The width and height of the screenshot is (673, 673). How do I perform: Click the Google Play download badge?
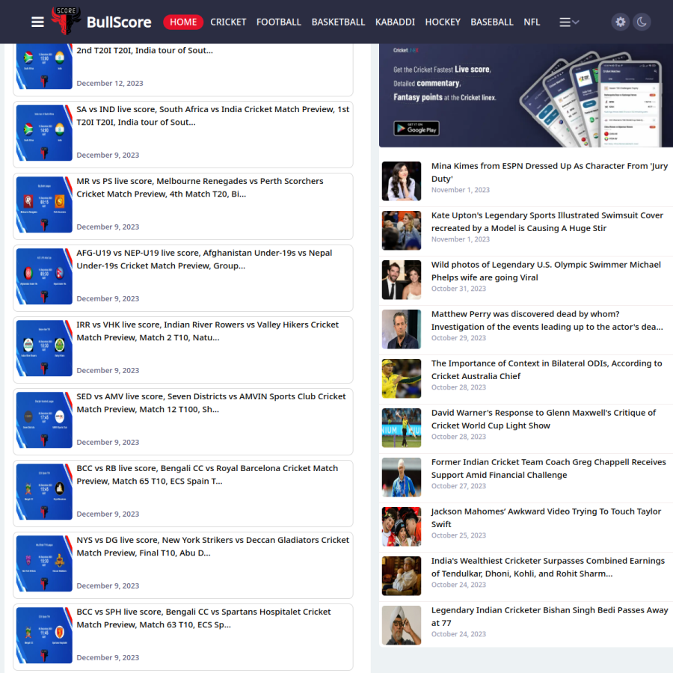click(417, 129)
